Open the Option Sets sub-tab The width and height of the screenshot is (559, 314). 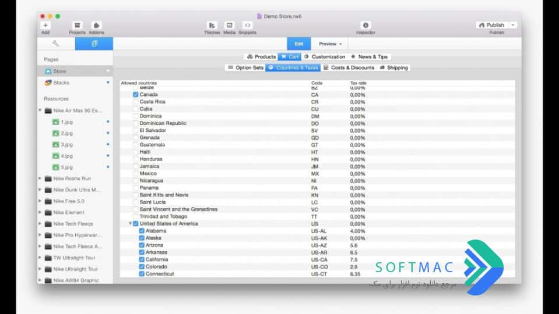tap(245, 67)
